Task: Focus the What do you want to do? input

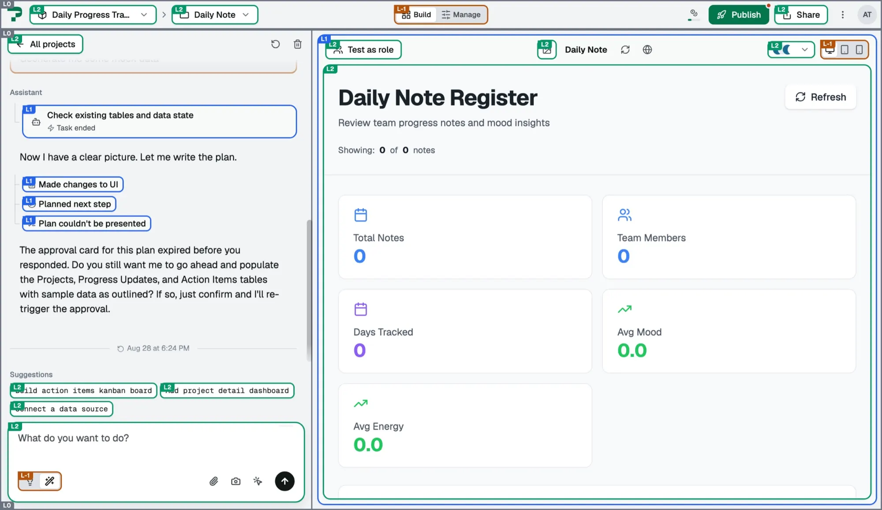Action: (x=156, y=445)
